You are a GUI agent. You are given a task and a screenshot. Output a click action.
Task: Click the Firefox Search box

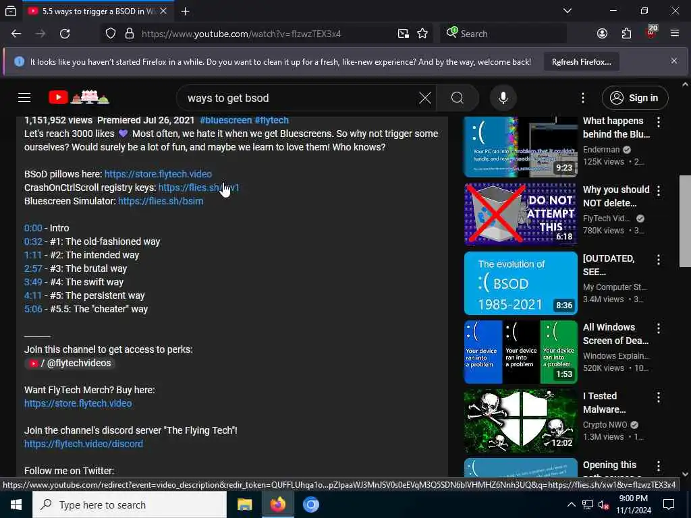click(503, 34)
